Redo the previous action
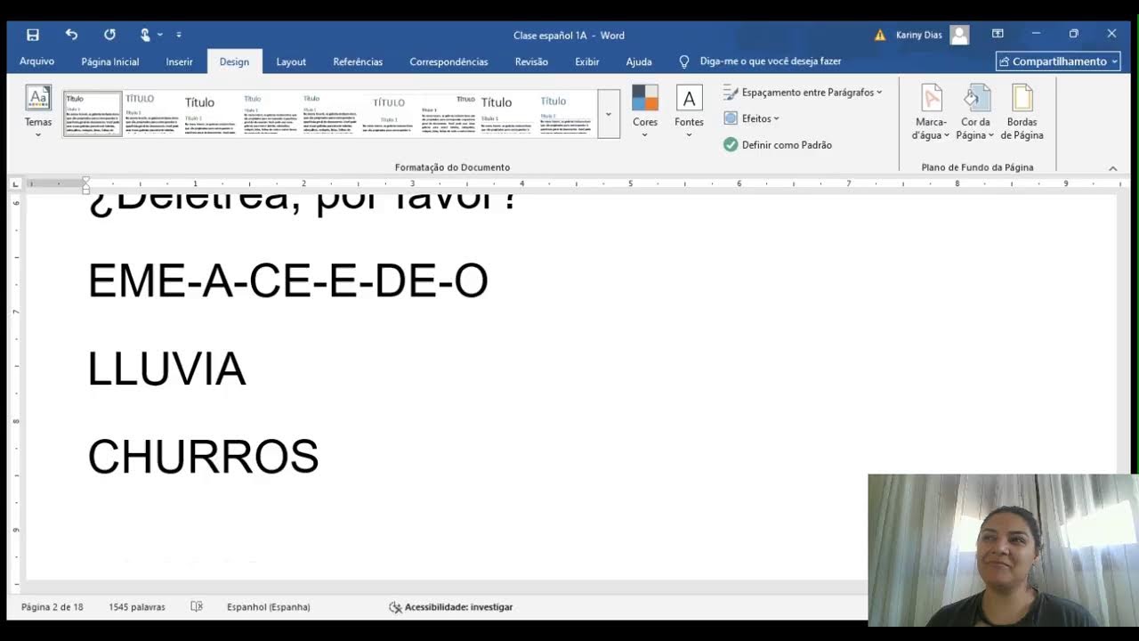Viewport: 1139px width, 641px height. pos(109,35)
